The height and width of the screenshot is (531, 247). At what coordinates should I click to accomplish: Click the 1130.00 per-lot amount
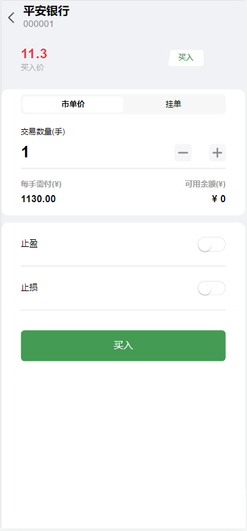(x=38, y=199)
